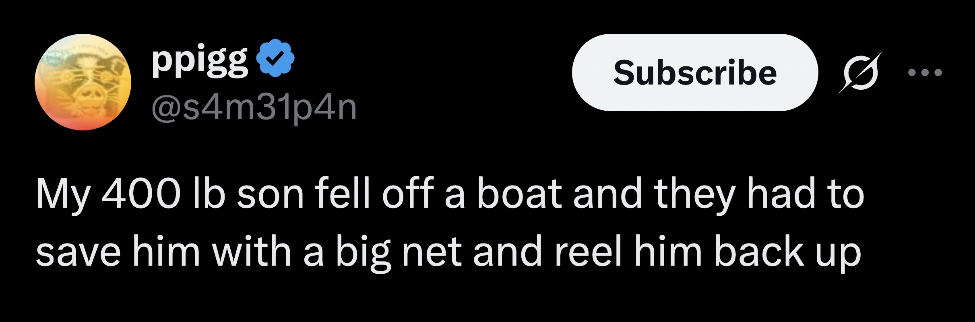975x322 pixels.
Task: Expand post options via the ellipsis
Action: click(x=925, y=73)
